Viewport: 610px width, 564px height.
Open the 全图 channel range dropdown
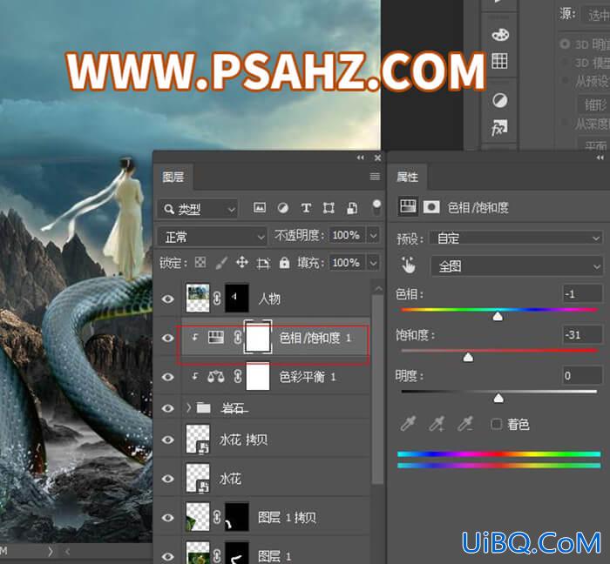(517, 266)
